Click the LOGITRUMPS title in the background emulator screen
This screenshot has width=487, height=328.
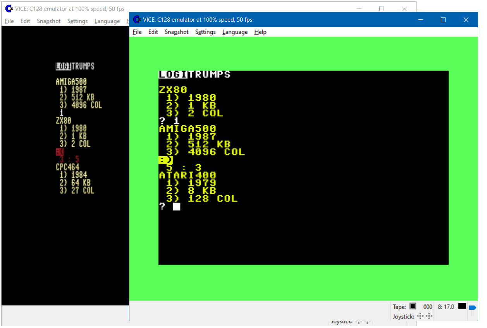(x=75, y=66)
